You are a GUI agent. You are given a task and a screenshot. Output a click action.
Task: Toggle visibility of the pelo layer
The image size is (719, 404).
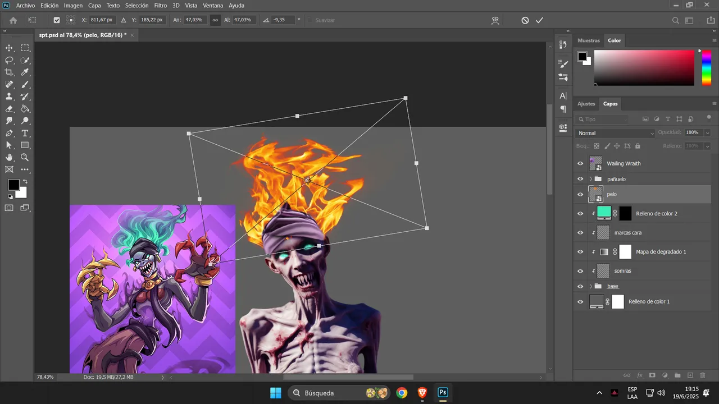pyautogui.click(x=580, y=194)
